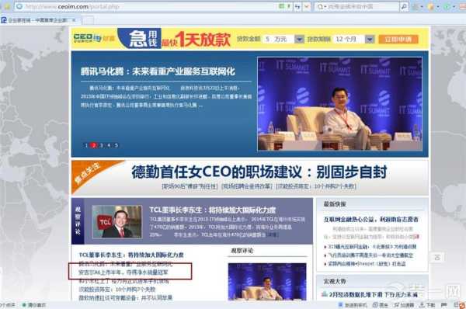The image size is (466, 309).
Task: Click the download icon in the status bar
Action: pyautogui.click(x=423, y=305)
